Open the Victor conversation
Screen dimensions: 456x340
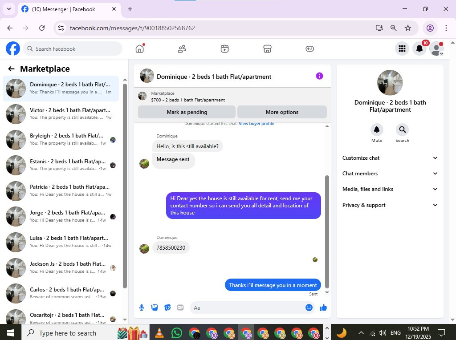click(x=61, y=114)
